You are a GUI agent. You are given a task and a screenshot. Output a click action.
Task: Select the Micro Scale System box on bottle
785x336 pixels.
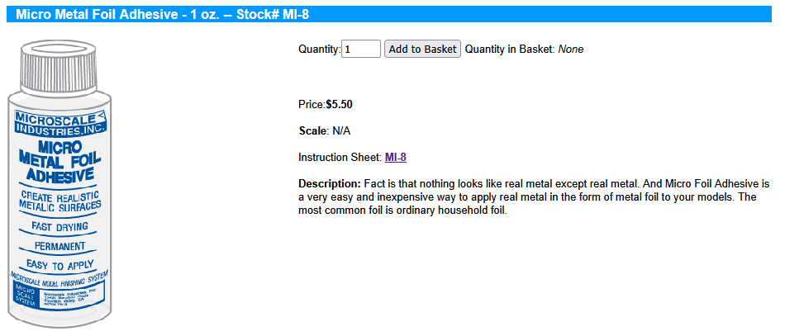(x=26, y=297)
